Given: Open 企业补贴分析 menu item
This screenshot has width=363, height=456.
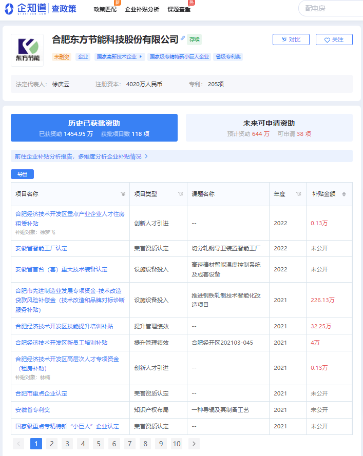Looking at the screenshot, I should click(x=142, y=9).
